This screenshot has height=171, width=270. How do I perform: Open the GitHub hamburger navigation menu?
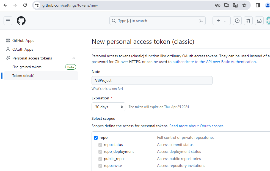pos(8,21)
